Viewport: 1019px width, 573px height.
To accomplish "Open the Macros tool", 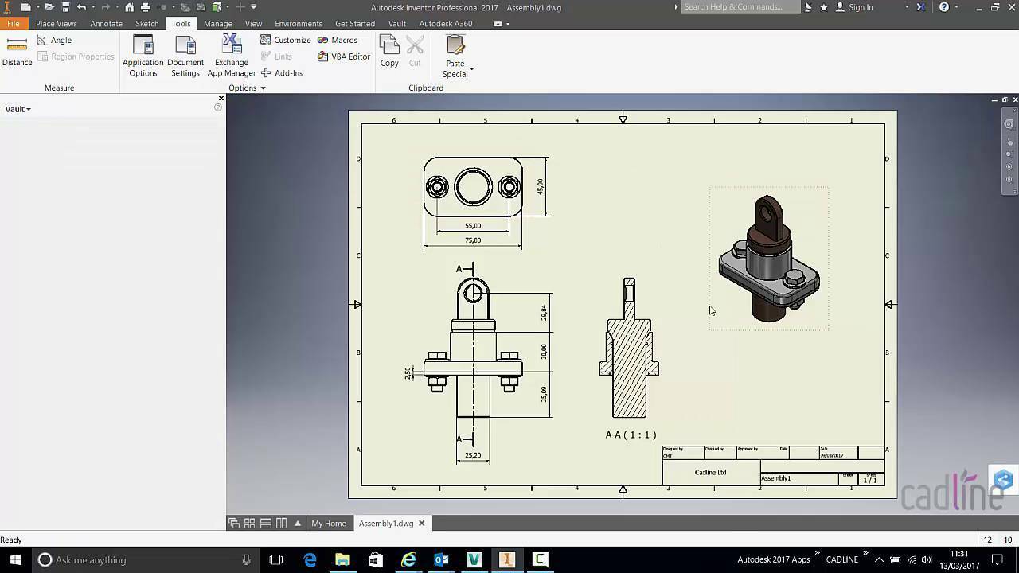I will click(338, 40).
